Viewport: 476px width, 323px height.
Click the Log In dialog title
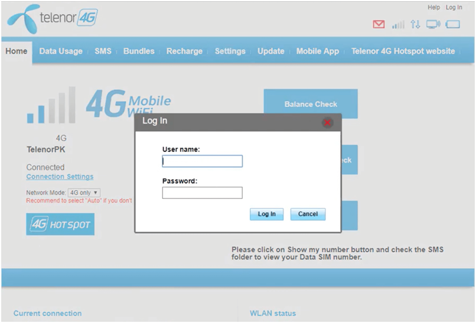pos(155,120)
